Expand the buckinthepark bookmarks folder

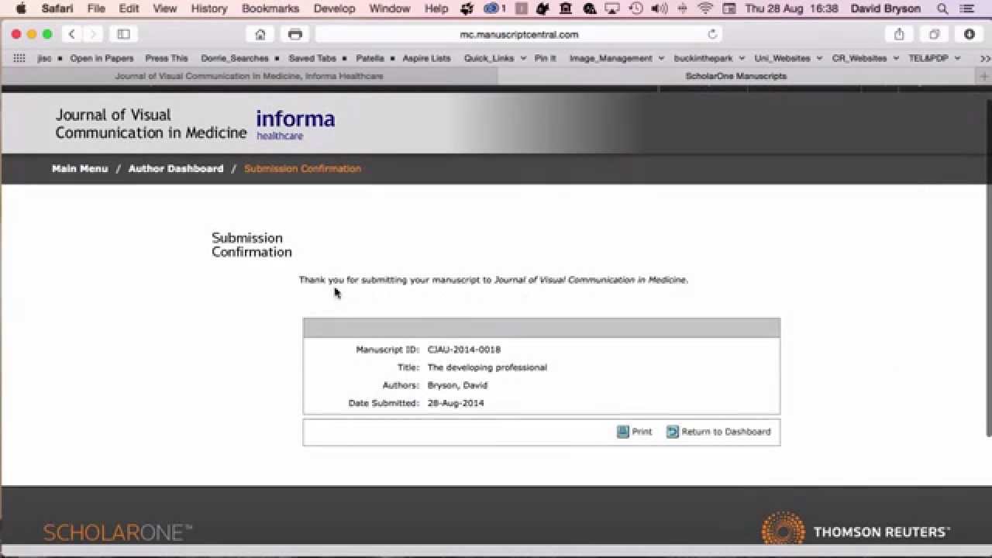[709, 58]
